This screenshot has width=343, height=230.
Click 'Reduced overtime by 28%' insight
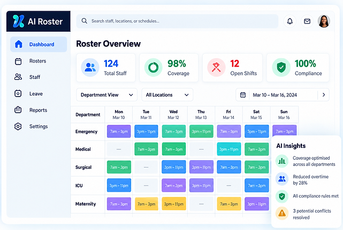tap(310, 180)
